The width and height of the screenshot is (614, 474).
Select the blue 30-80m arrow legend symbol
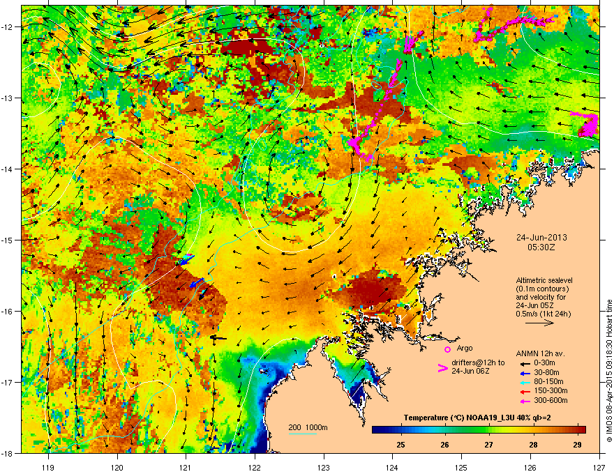tap(524, 373)
